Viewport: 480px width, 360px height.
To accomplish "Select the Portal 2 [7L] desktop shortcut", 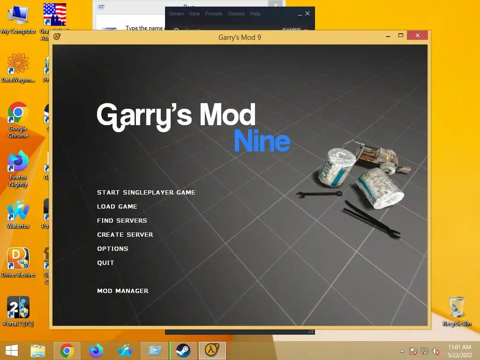I will coord(18,311).
